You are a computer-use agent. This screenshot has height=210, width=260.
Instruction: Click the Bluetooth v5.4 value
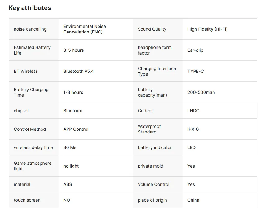coord(78,71)
